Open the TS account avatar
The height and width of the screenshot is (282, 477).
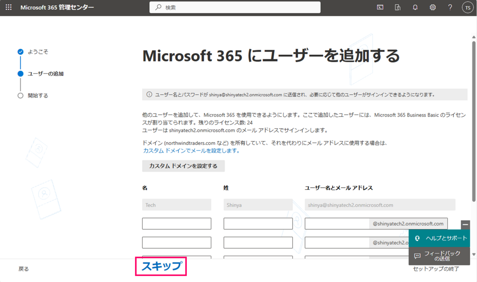(467, 8)
